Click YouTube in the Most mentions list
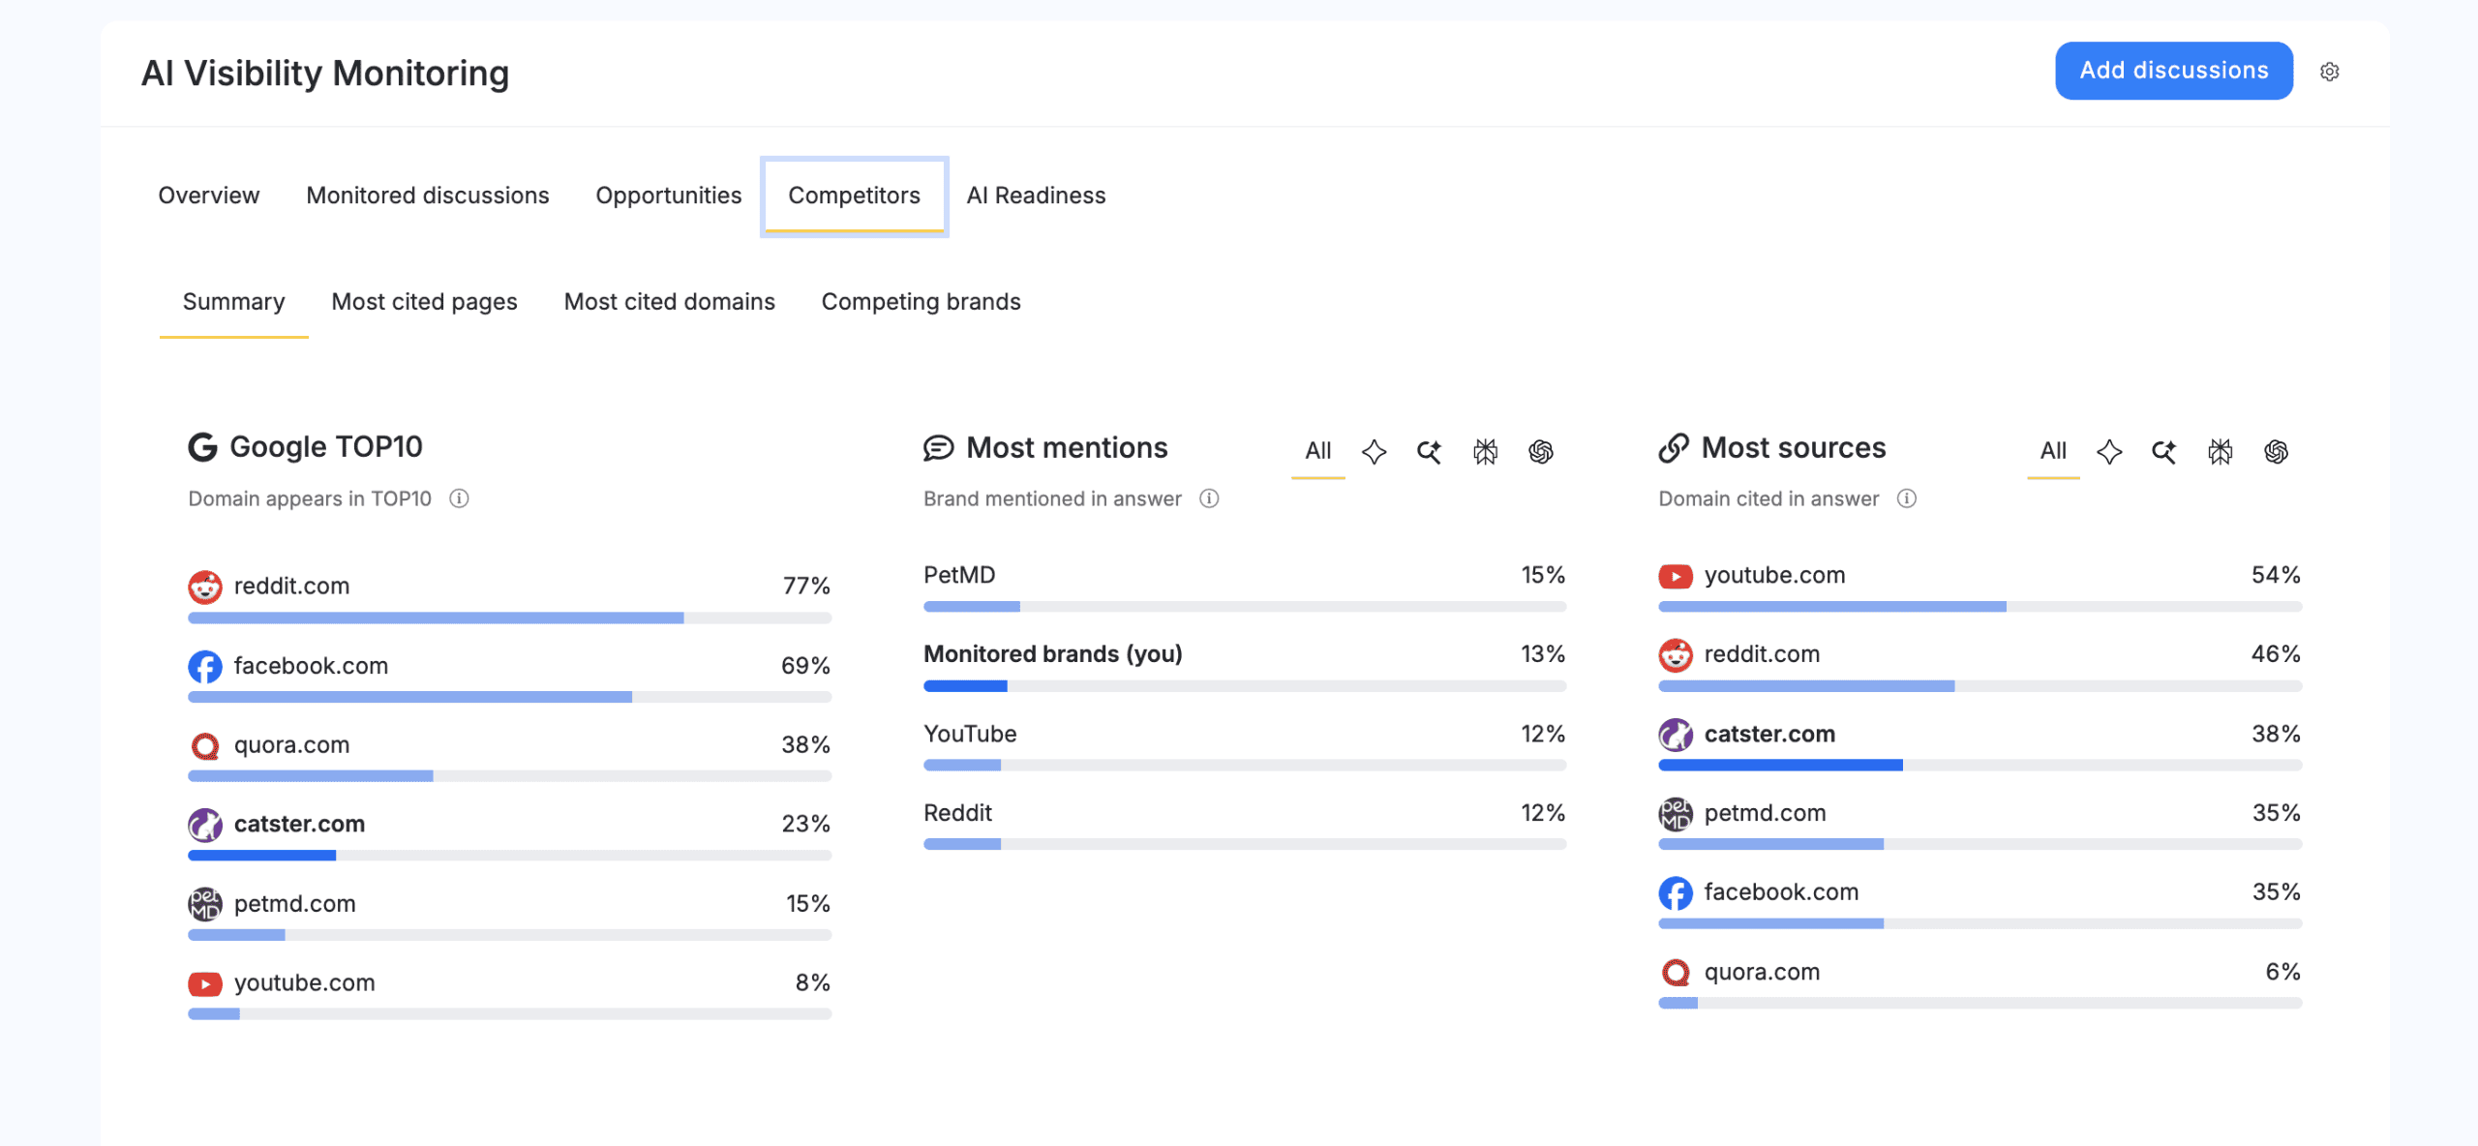 tap(970, 735)
